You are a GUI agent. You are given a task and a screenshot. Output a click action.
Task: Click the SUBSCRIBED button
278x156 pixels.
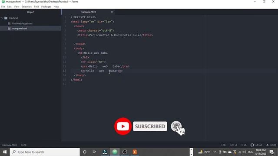coord(150,126)
